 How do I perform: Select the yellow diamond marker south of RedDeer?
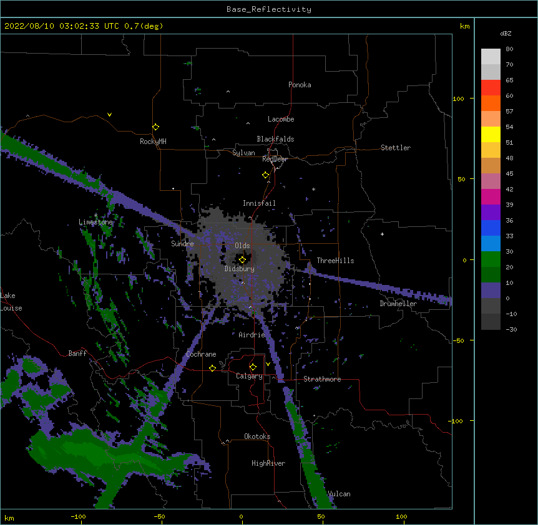[x=265, y=175]
